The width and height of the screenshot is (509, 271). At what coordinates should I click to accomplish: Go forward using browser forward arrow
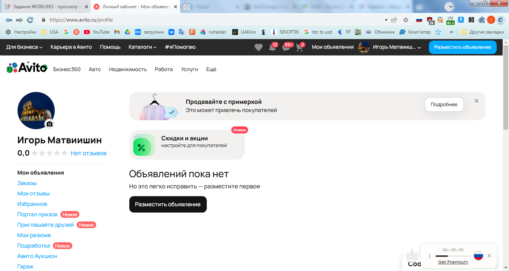tap(19, 20)
